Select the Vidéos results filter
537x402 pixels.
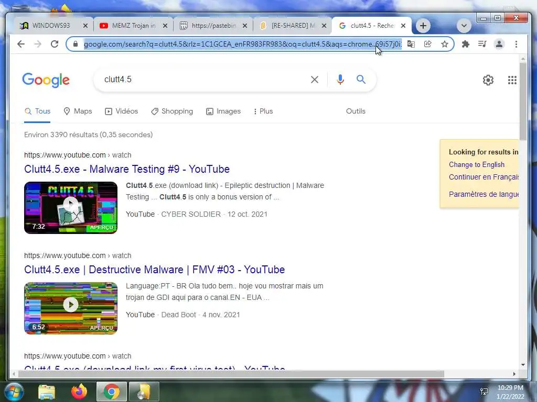[x=121, y=111]
